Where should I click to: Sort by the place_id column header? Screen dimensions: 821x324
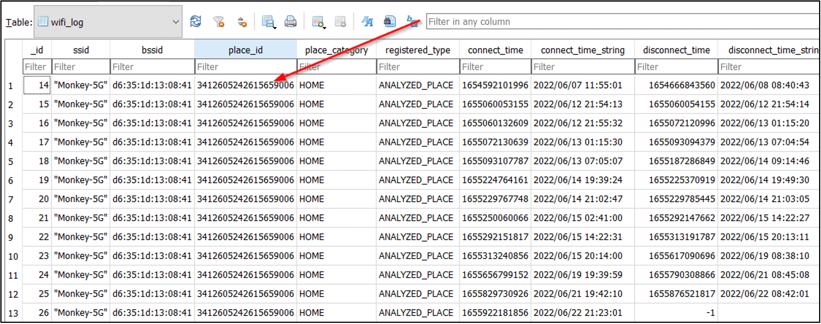(245, 50)
